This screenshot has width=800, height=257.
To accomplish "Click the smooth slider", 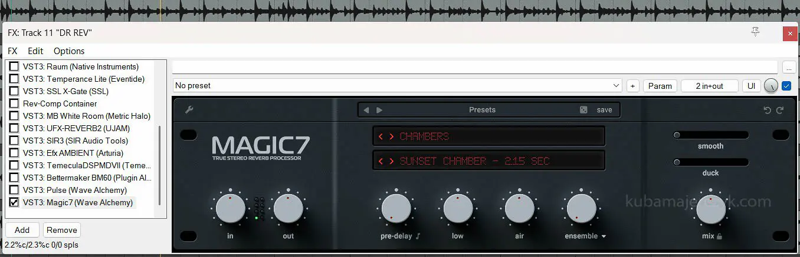I will point(710,135).
